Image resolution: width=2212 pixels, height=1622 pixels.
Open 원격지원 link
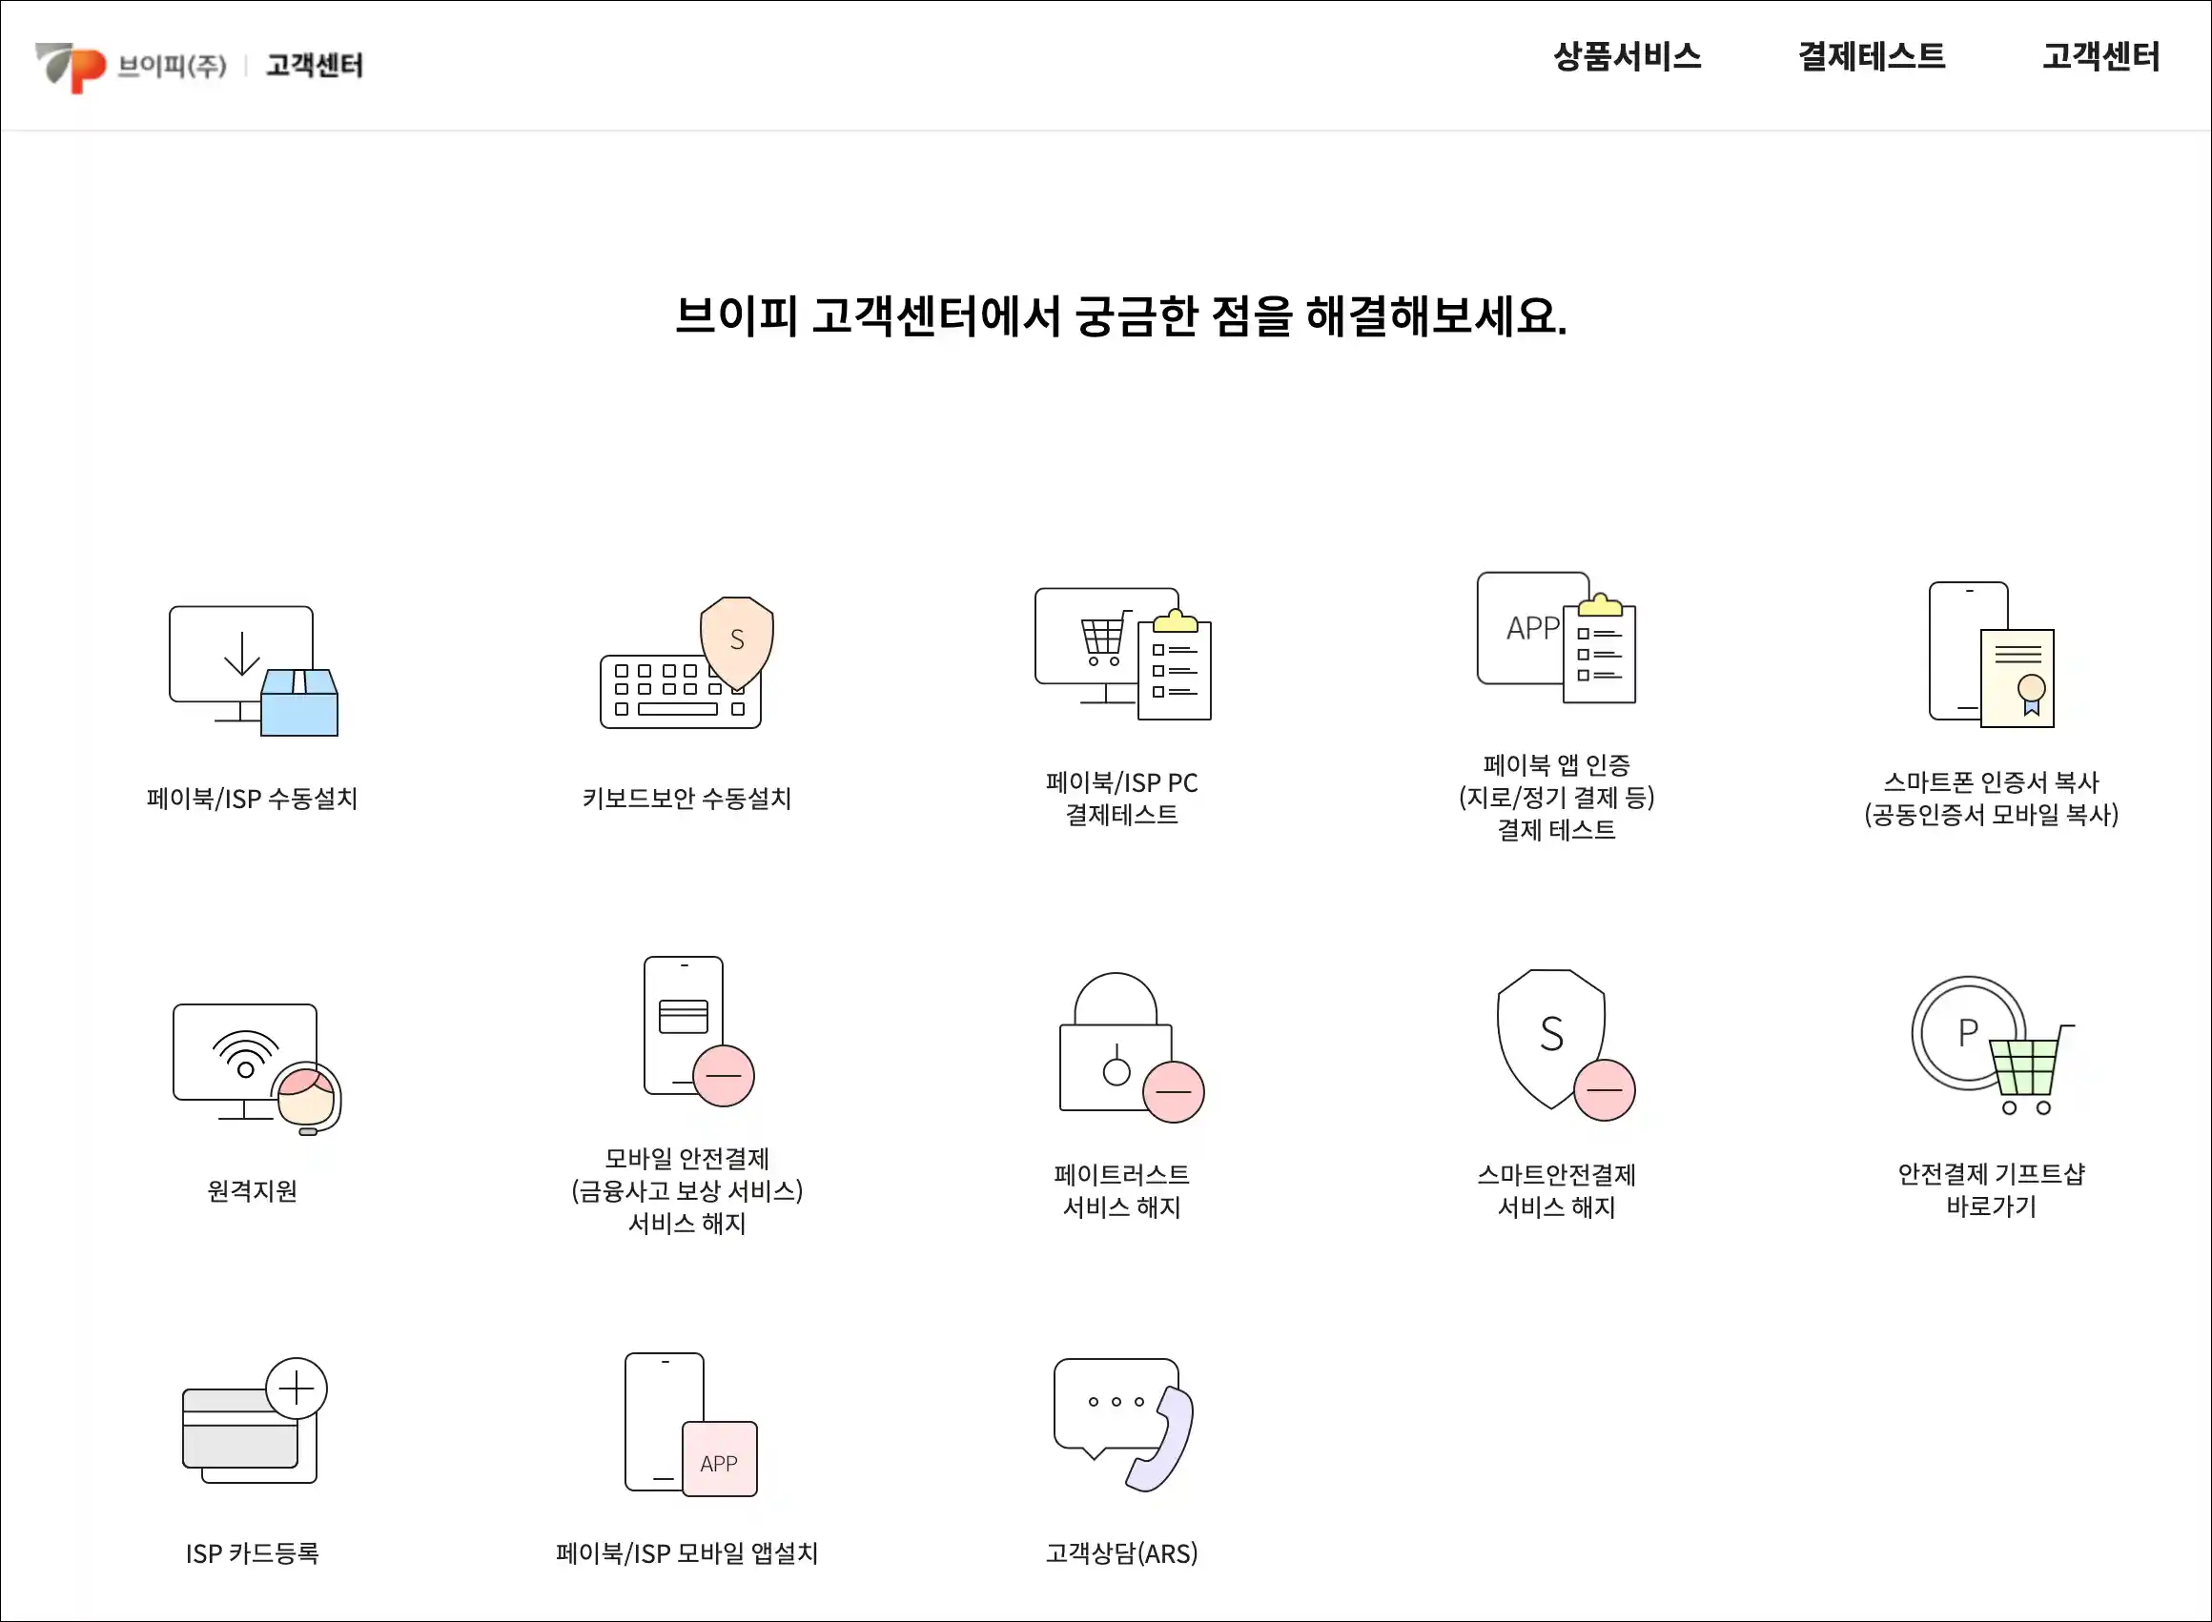(x=253, y=1191)
